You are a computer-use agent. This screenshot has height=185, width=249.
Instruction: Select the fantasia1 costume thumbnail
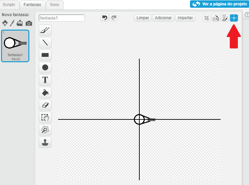(x=15, y=46)
